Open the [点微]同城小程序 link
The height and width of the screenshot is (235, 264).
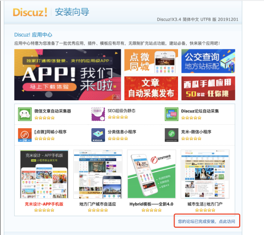click(50, 132)
